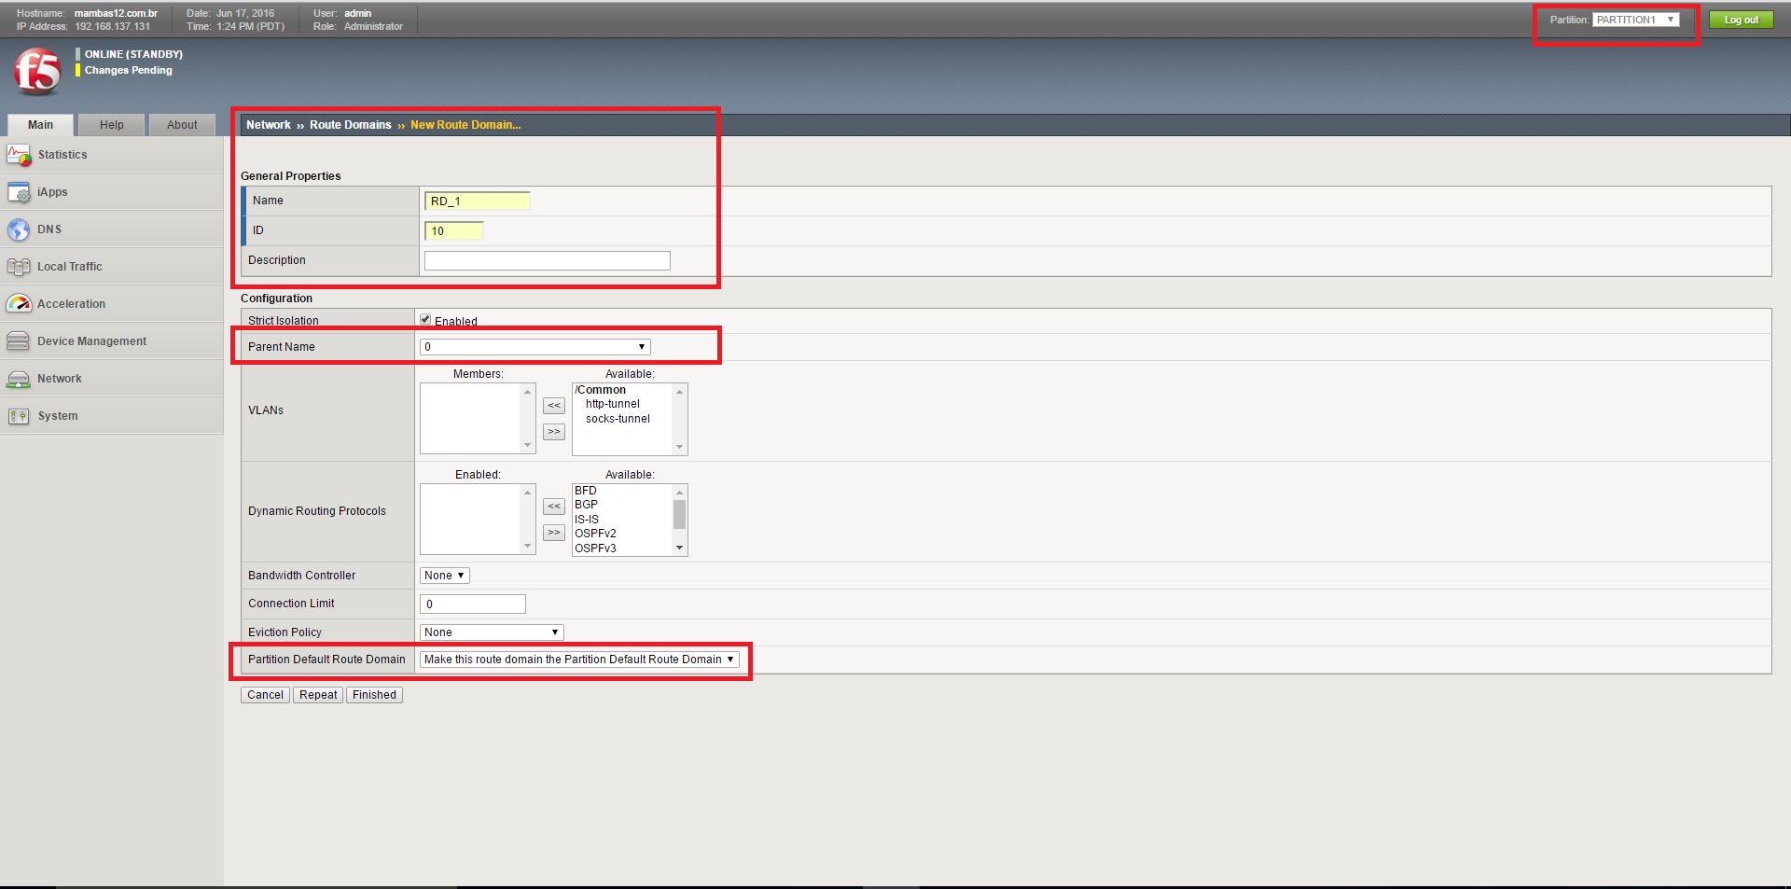Click the DNS globe icon
The height and width of the screenshot is (889, 1791).
coord(19,229)
